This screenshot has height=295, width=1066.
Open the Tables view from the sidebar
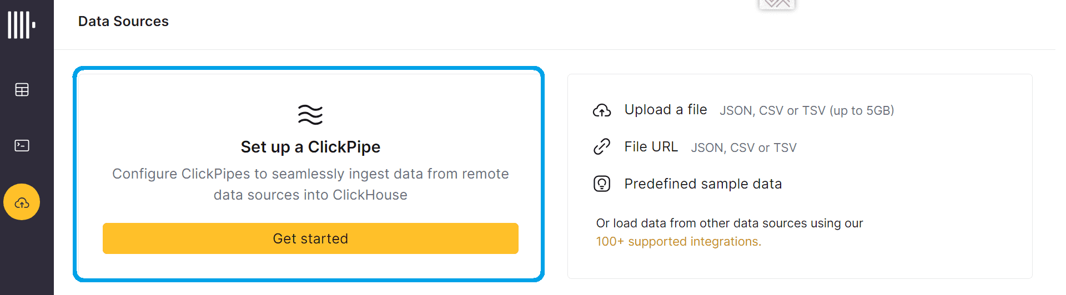point(22,89)
